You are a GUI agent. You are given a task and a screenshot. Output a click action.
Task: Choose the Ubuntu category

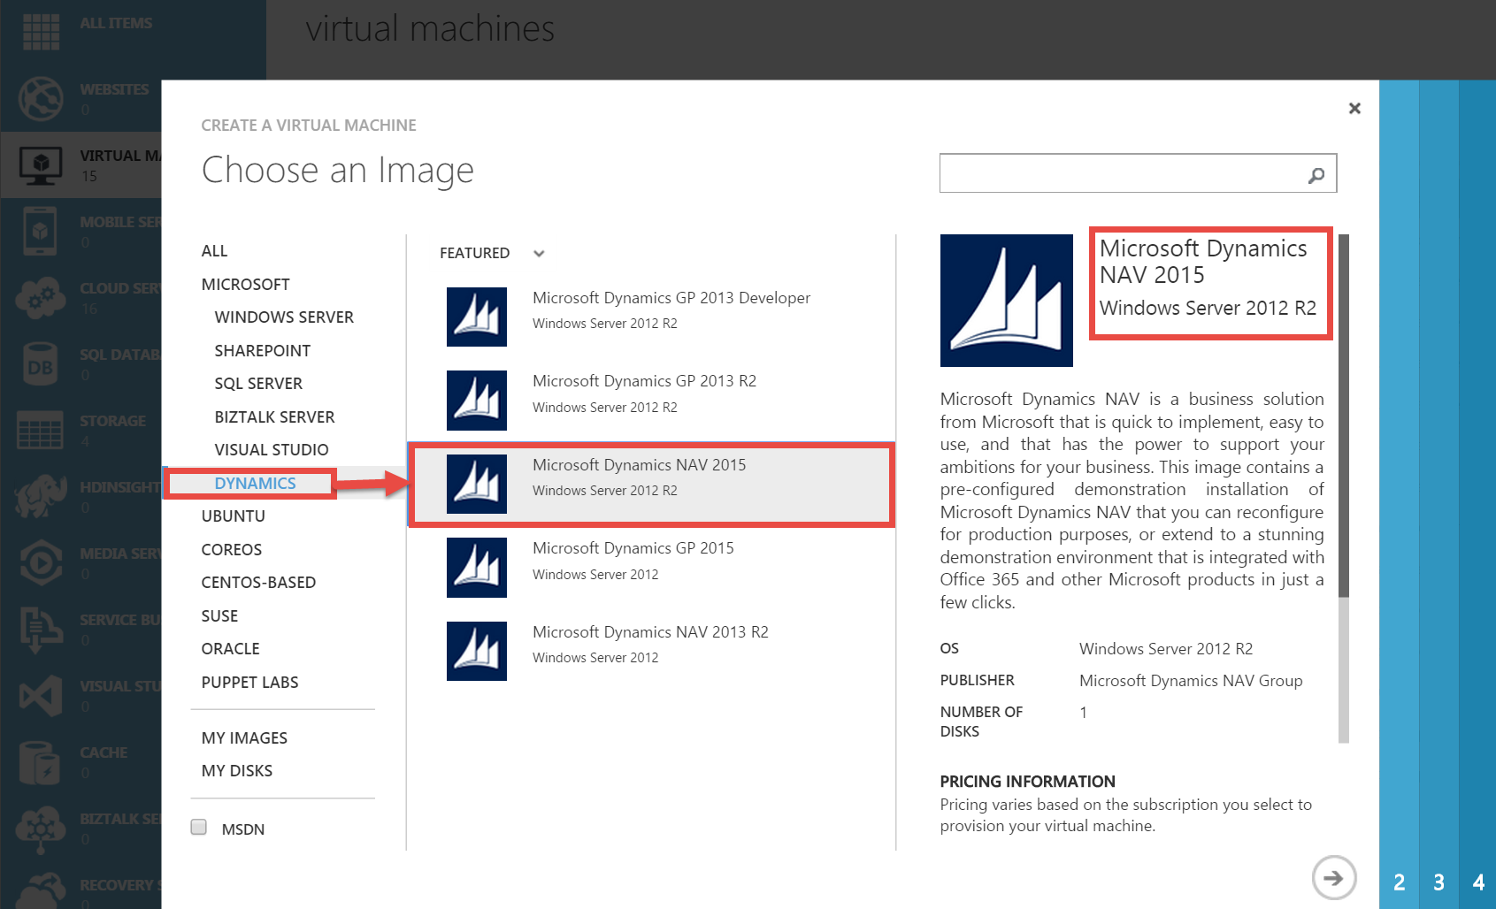(234, 516)
